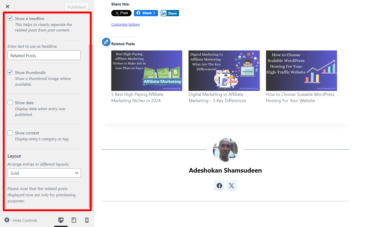Click the Customize buttons link

coord(125,24)
